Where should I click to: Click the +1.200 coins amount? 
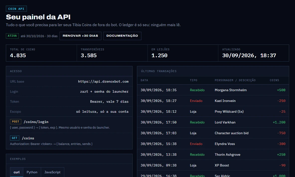coord(279,122)
